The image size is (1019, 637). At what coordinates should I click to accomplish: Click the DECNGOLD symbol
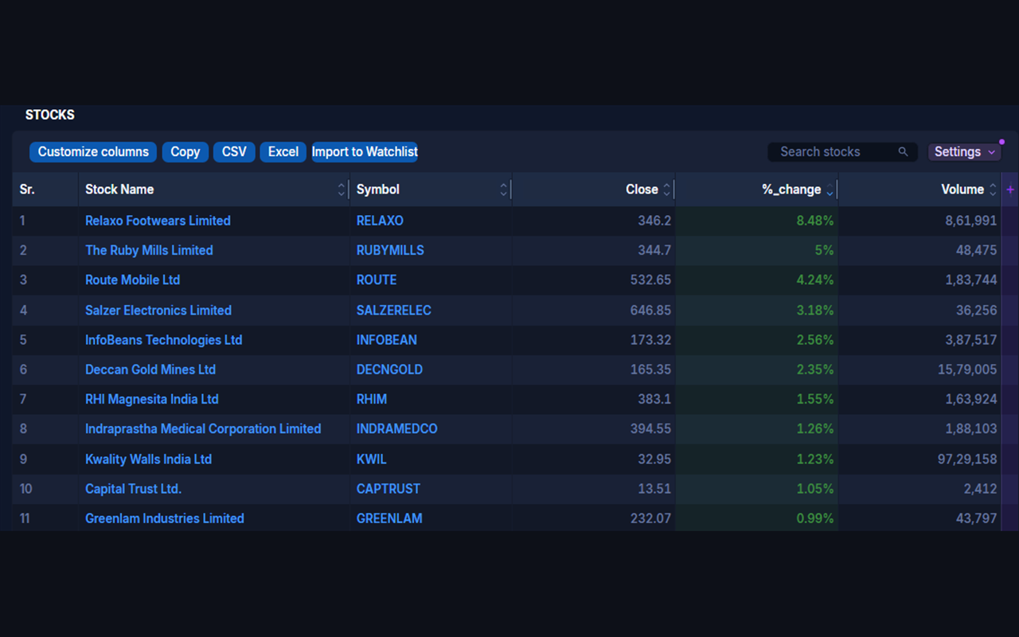click(x=389, y=369)
